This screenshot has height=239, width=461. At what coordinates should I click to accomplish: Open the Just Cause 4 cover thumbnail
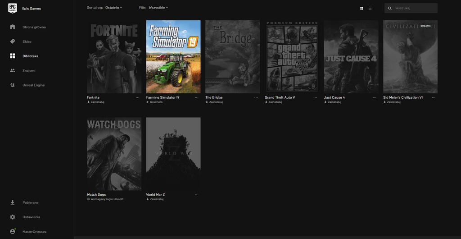[x=351, y=57]
